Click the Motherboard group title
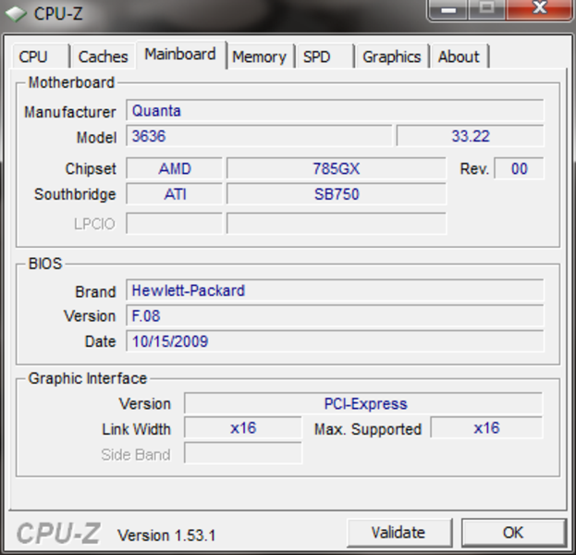Screen dimensions: 576x555 (x=71, y=82)
